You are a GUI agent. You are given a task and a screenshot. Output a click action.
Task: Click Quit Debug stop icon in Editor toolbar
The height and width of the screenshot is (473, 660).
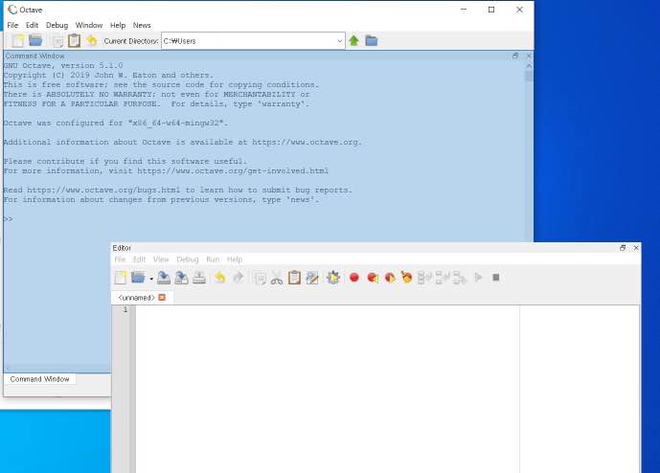tap(496, 278)
